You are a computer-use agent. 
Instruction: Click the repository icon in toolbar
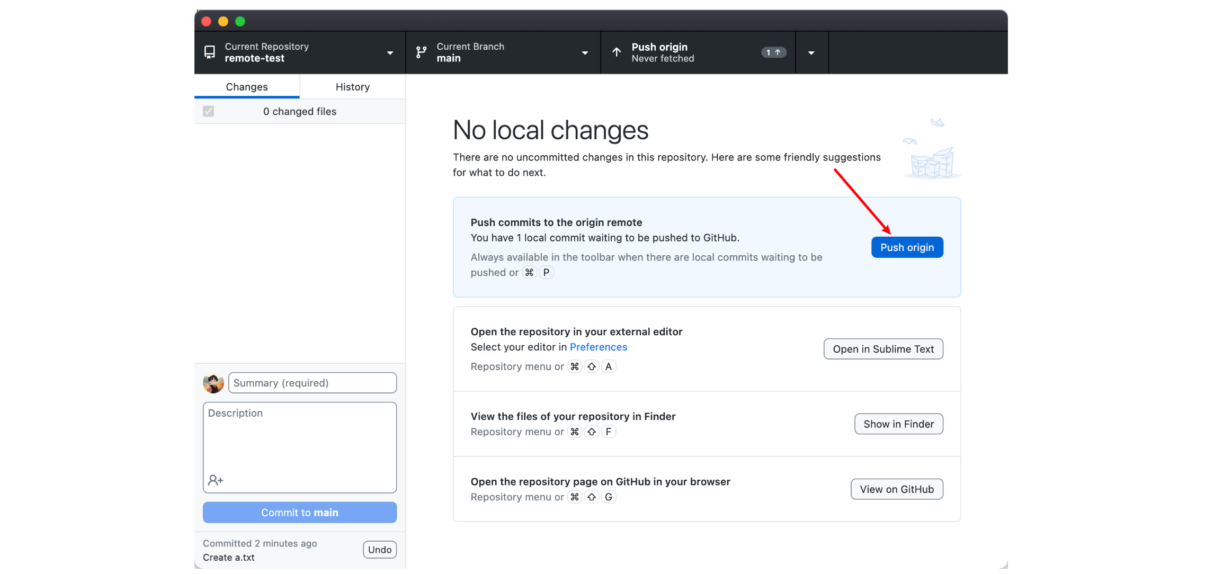(210, 52)
